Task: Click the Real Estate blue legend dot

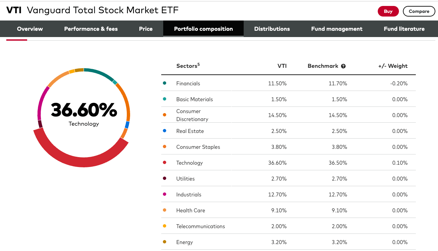Action: pyautogui.click(x=165, y=131)
